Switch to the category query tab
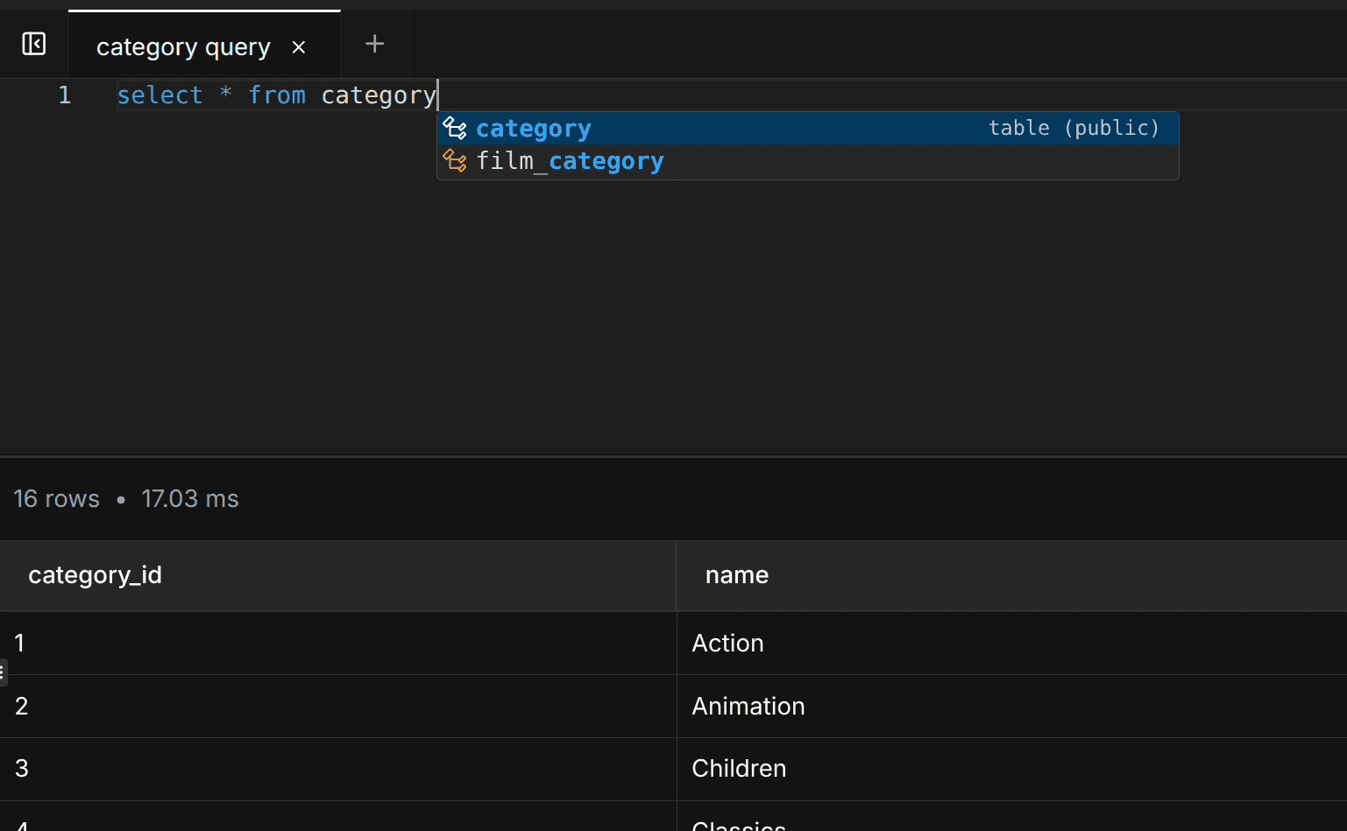 tap(183, 46)
